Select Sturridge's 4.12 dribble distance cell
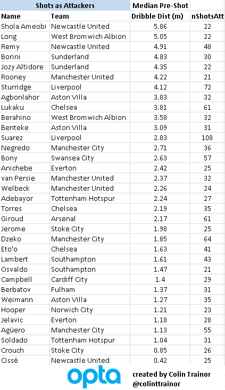The image size is (225, 390). [160, 87]
